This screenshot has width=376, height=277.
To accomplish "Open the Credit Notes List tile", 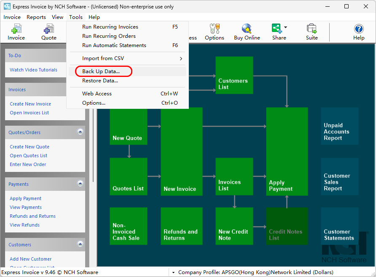I will click(x=287, y=226).
